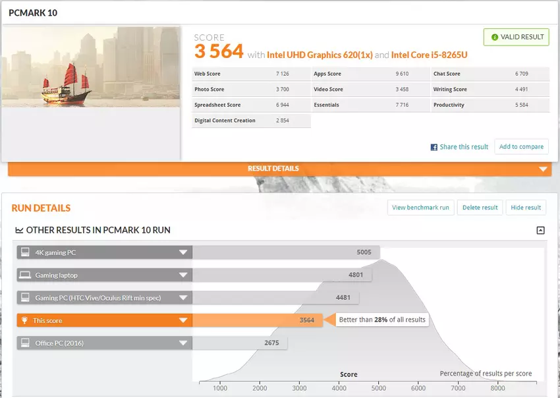The width and height of the screenshot is (560, 398).
Task: Expand the 4K gaming PC dropdown arrow
Action: [183, 252]
